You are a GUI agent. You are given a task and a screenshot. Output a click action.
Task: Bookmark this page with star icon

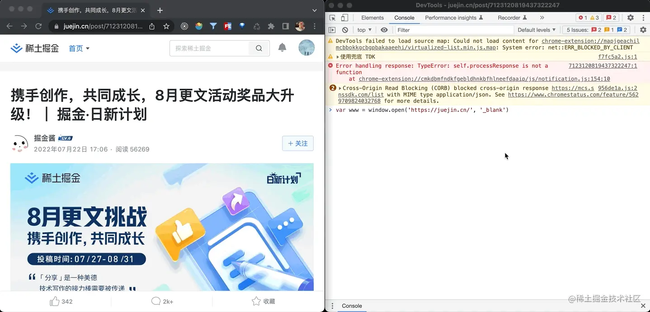click(166, 27)
